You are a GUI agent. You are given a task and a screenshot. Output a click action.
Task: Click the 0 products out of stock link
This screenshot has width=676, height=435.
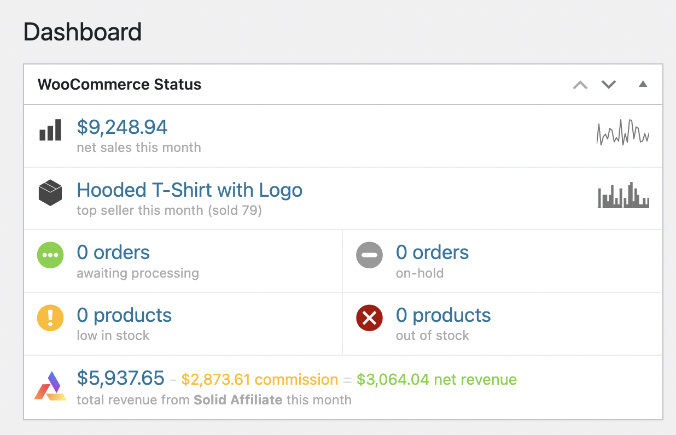(x=443, y=315)
